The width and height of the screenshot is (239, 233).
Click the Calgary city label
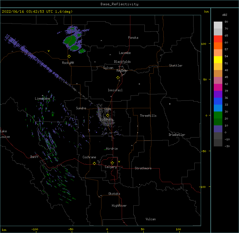111,167
